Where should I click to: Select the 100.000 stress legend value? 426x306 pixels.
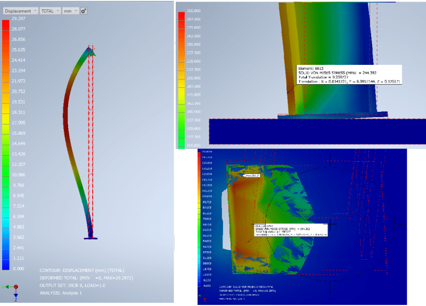[194, 145]
